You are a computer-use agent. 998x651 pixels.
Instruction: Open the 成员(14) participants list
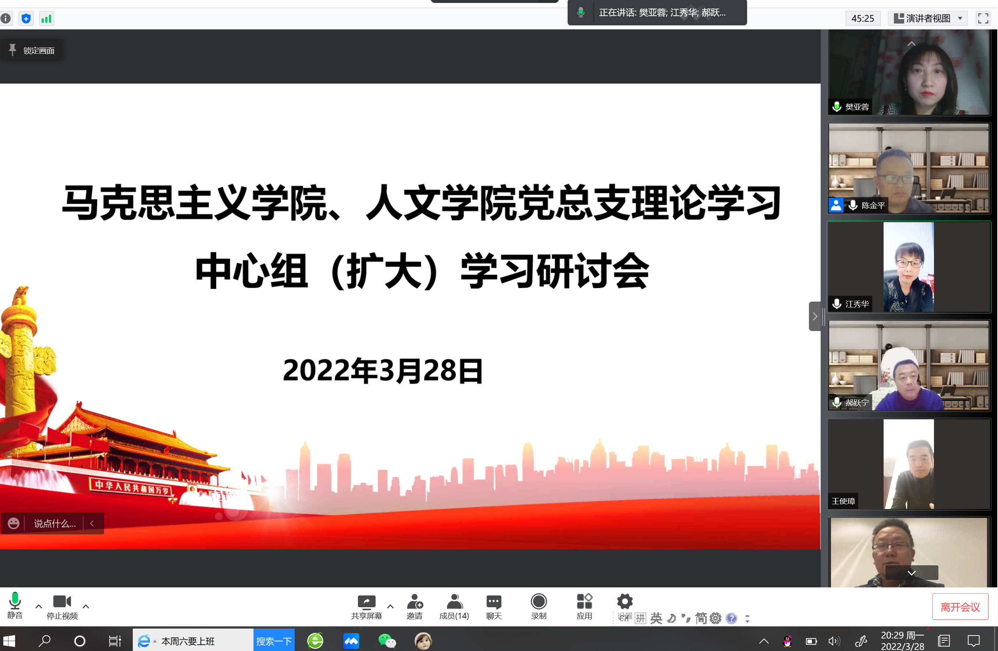454,606
